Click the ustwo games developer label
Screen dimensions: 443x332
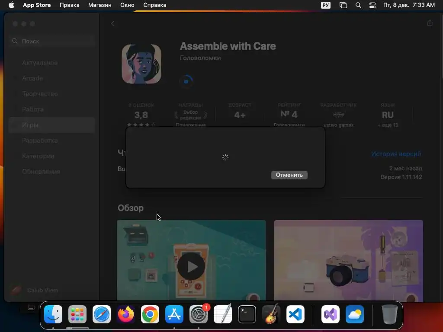click(x=338, y=125)
